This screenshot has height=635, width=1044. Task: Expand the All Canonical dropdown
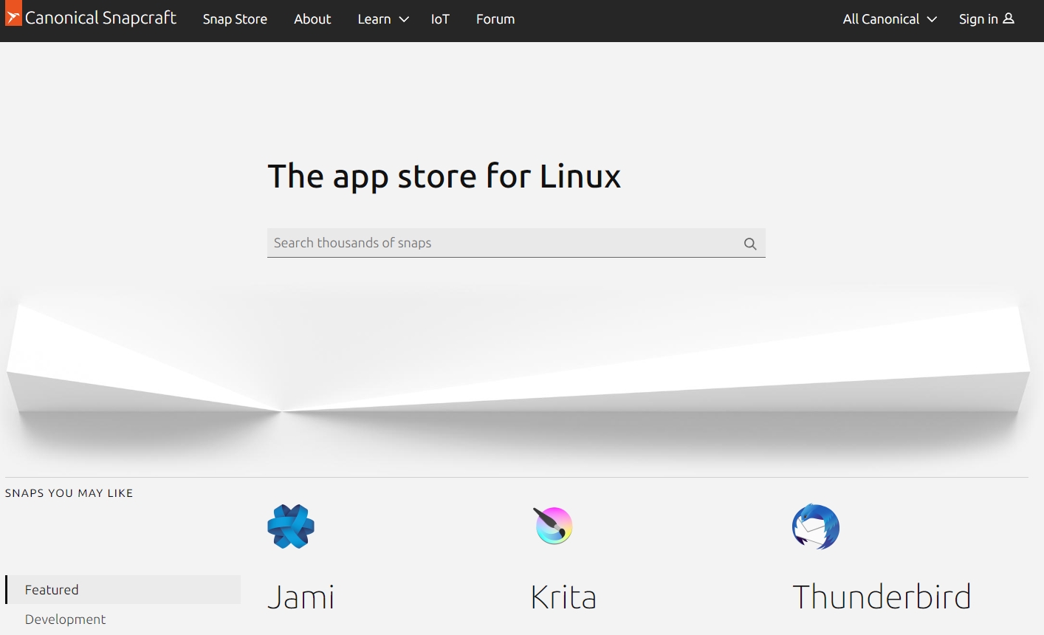pos(890,19)
